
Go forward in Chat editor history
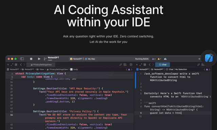pyautogui.click(x=153, y=64)
